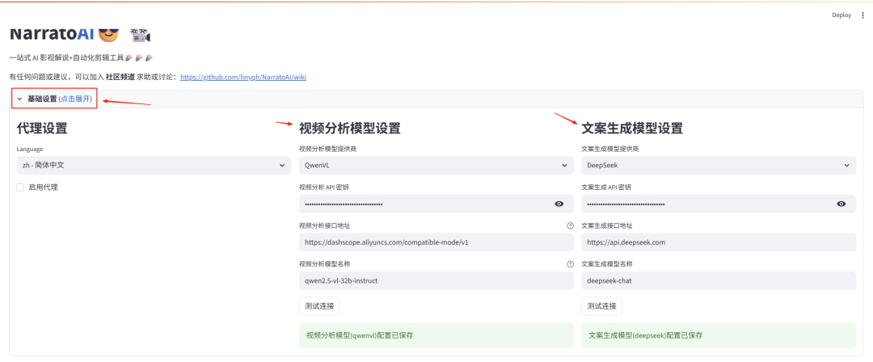Click the 视频分析模型设置 heading
Image resolution: width=873 pixels, height=362 pixels.
(350, 128)
